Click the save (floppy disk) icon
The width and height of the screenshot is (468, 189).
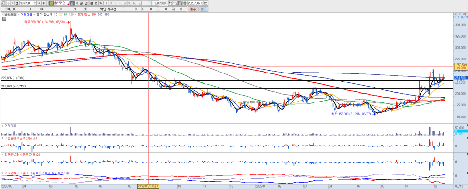[180, 3]
